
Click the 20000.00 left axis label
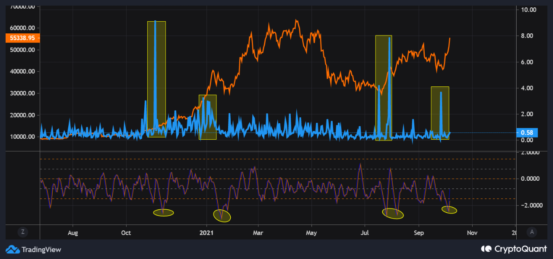coord(22,115)
